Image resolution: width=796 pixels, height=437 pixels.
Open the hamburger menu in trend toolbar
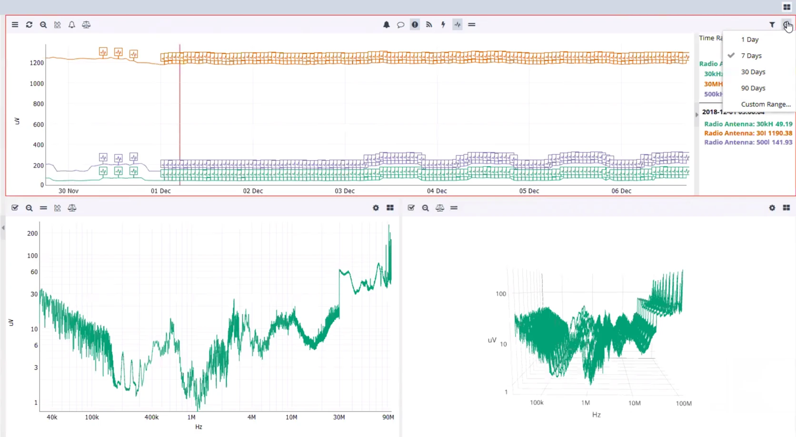(15, 25)
